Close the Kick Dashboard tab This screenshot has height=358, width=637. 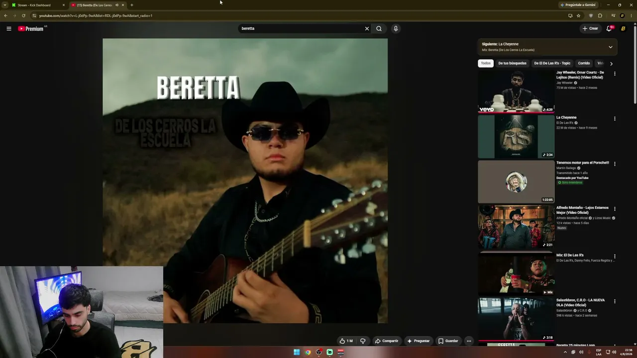pyautogui.click(x=64, y=5)
